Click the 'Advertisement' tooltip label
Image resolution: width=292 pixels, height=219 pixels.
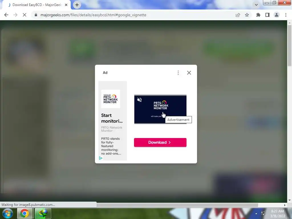pos(179,120)
